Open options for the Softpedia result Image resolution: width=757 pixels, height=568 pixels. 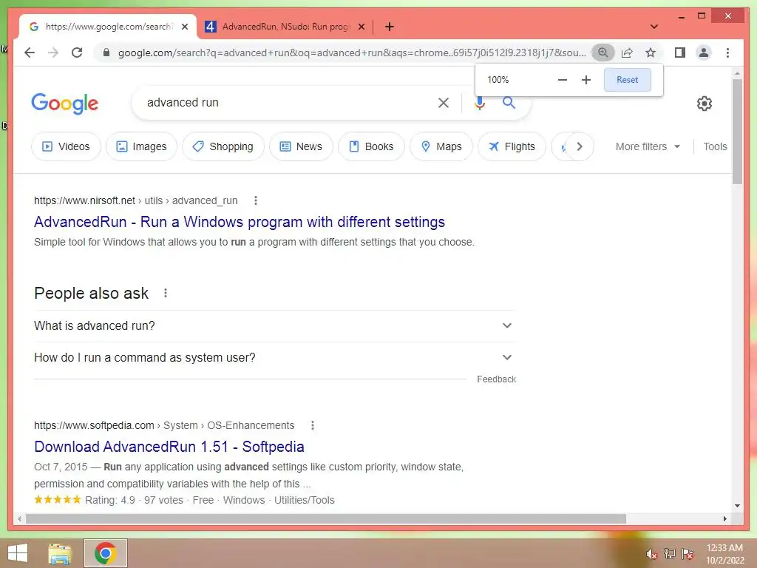pyautogui.click(x=313, y=425)
